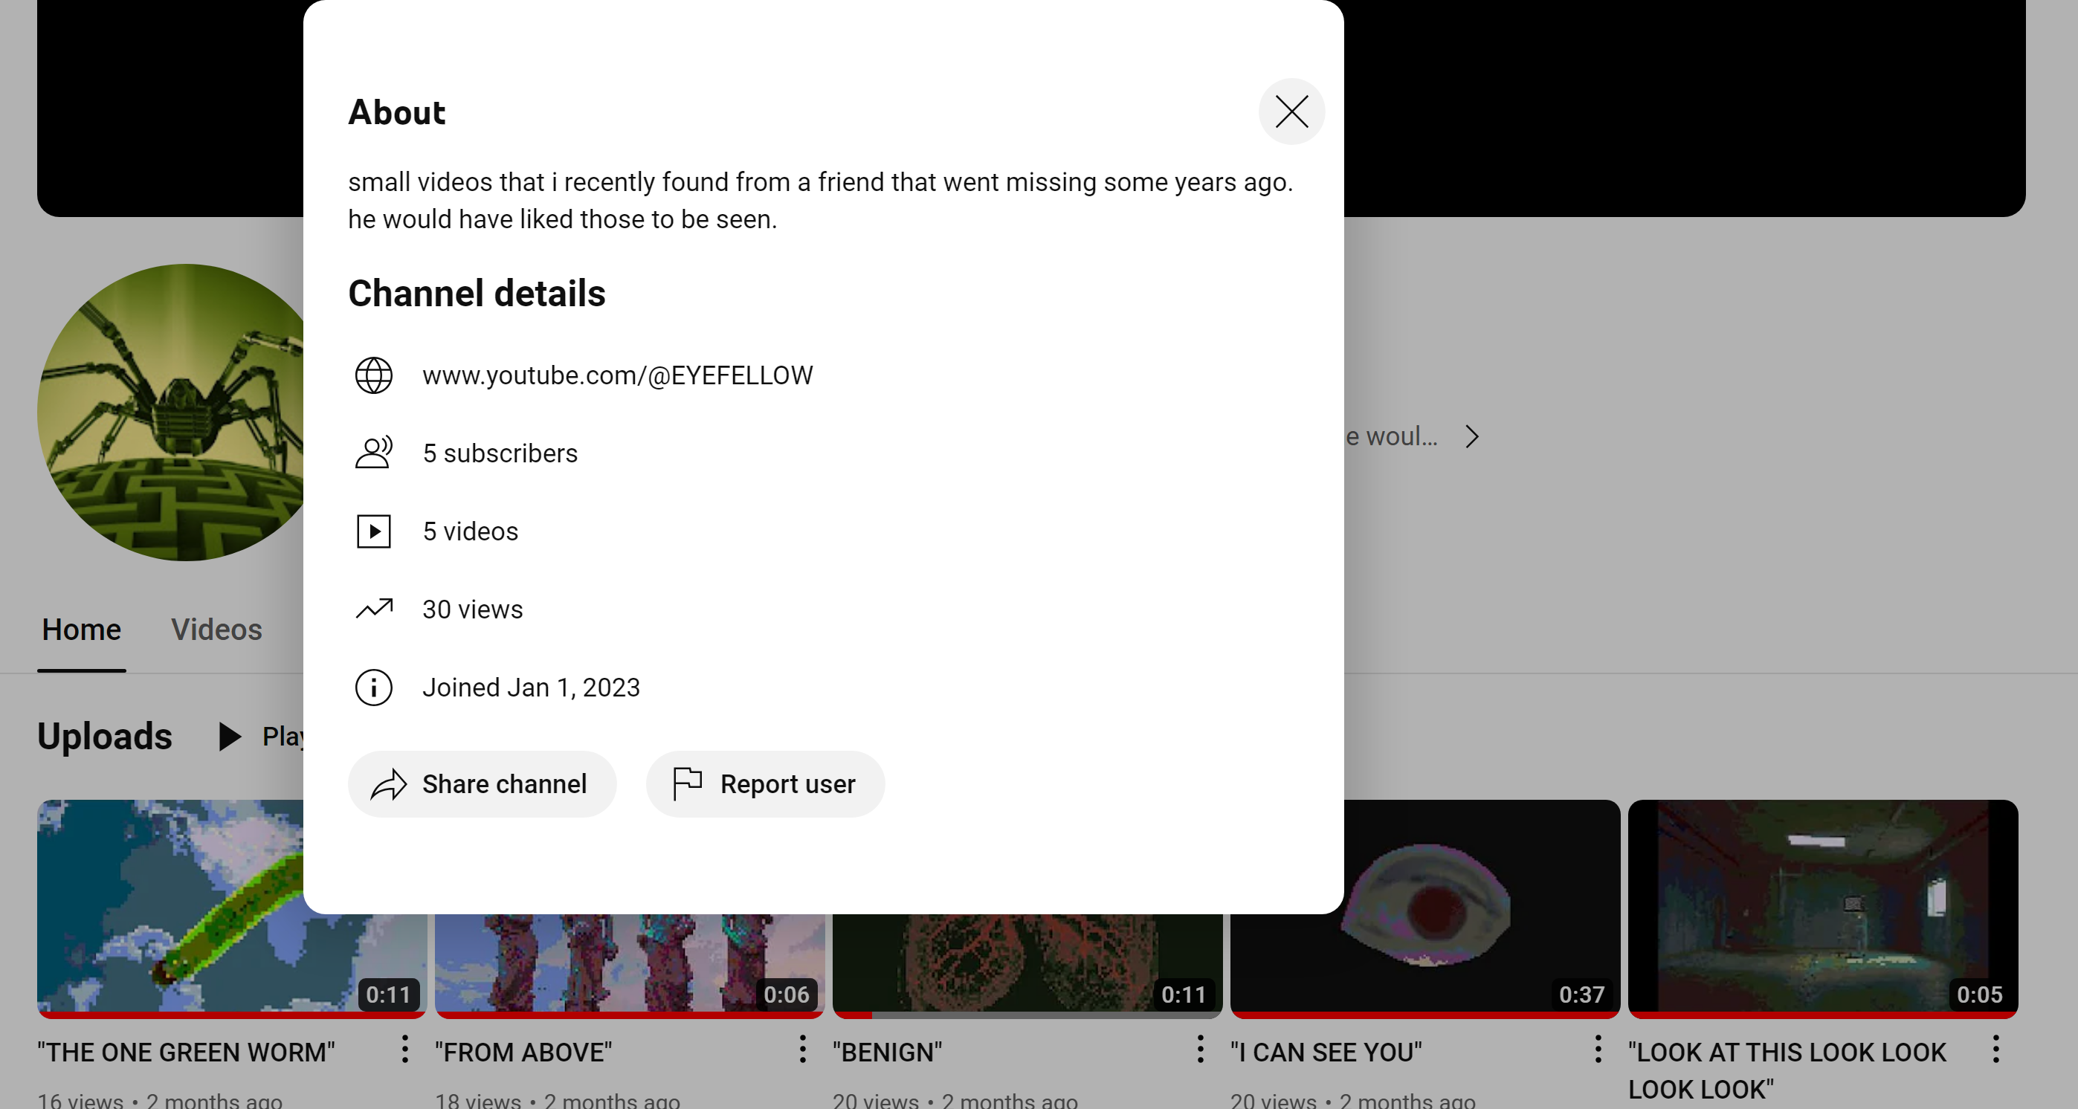The image size is (2078, 1109).
Task: Switch to the Videos tab
Action: (x=216, y=630)
